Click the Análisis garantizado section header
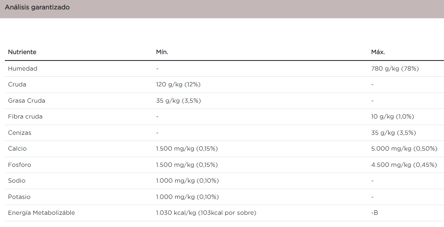Screen dimensions: 444x227 [x=37, y=7]
